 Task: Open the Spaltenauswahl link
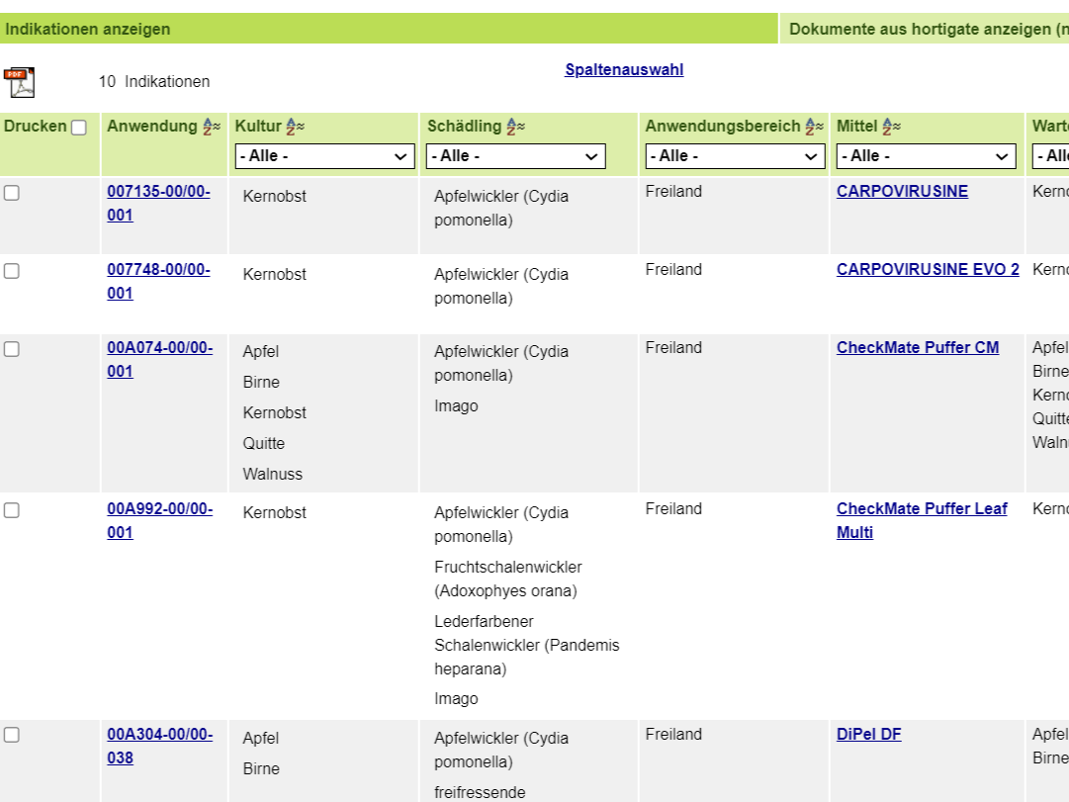[625, 69]
